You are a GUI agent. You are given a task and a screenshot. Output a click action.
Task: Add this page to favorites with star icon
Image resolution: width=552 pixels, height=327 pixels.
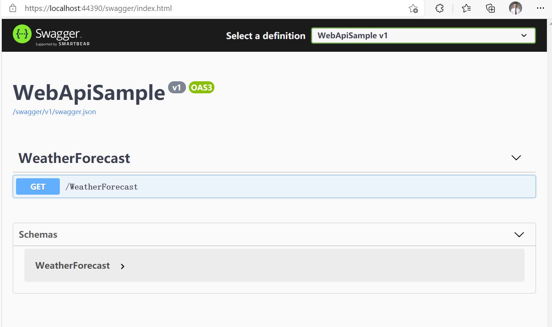pyautogui.click(x=413, y=8)
